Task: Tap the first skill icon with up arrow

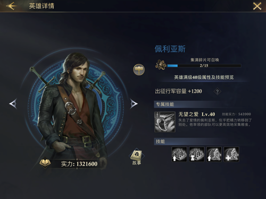Action: tap(179, 154)
